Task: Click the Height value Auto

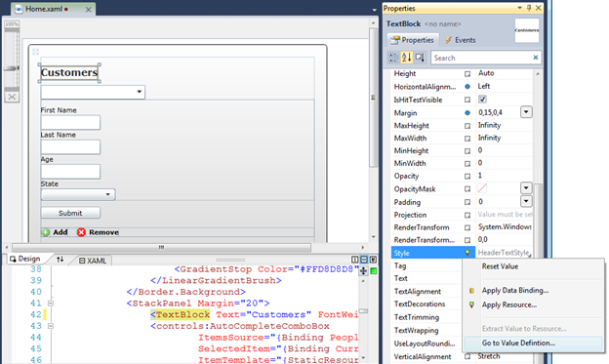Action: 486,73
